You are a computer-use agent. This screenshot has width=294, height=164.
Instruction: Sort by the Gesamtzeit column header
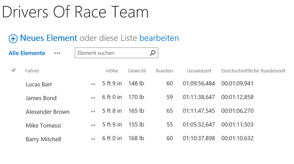point(199,71)
